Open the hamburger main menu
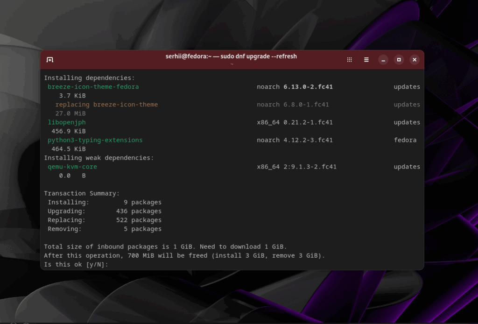This screenshot has width=478, height=324. 366,60
